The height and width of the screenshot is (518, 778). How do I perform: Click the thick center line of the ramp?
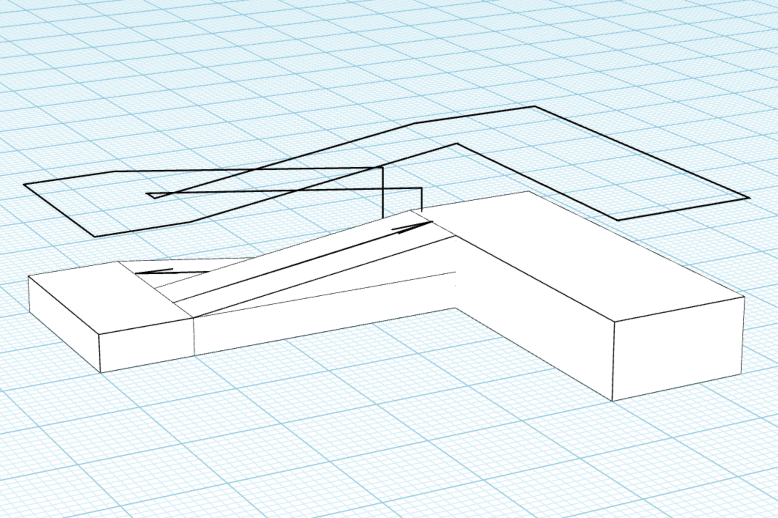pyautogui.click(x=304, y=262)
